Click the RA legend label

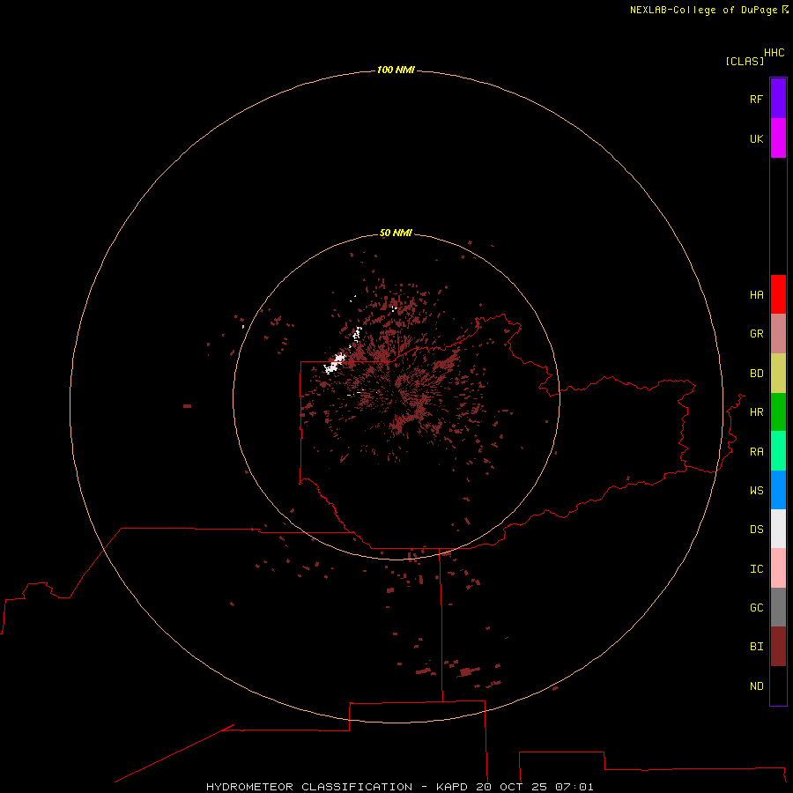point(756,452)
